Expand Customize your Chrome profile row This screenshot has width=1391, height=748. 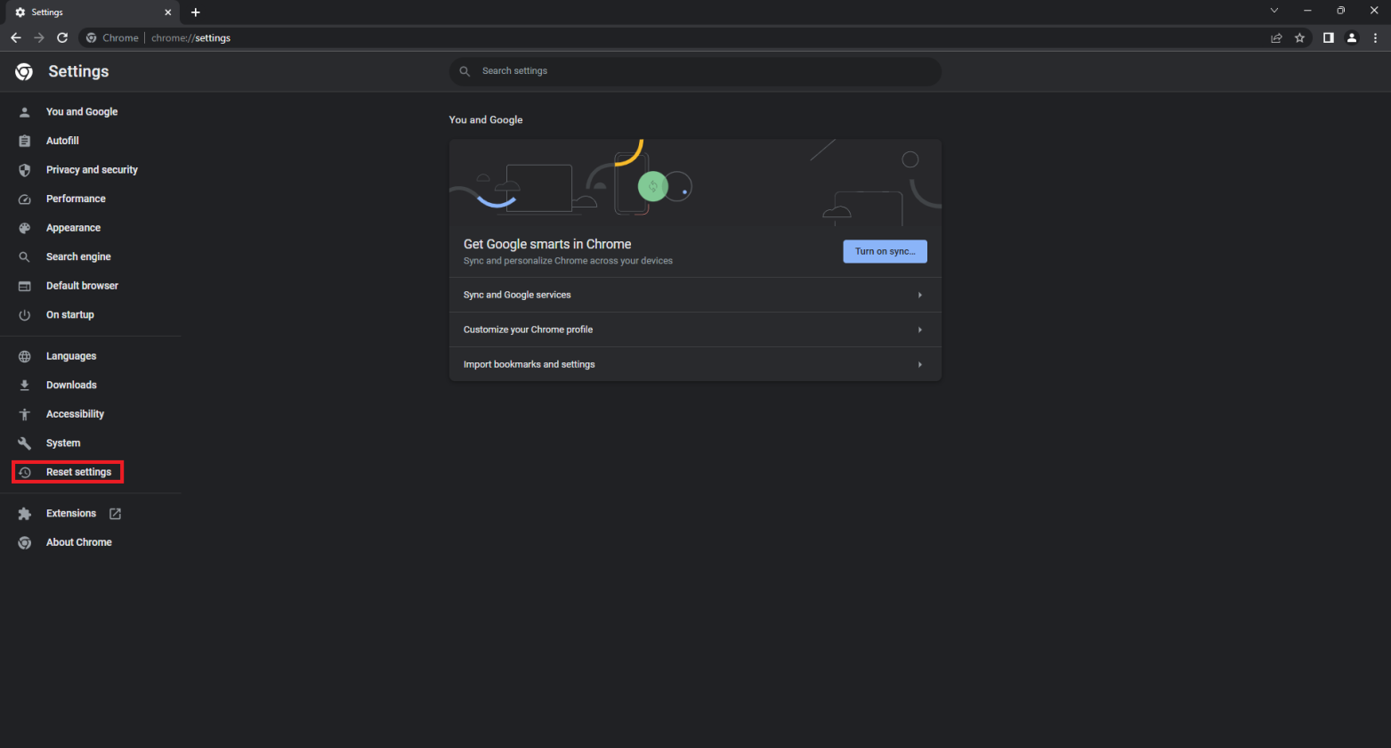694,329
